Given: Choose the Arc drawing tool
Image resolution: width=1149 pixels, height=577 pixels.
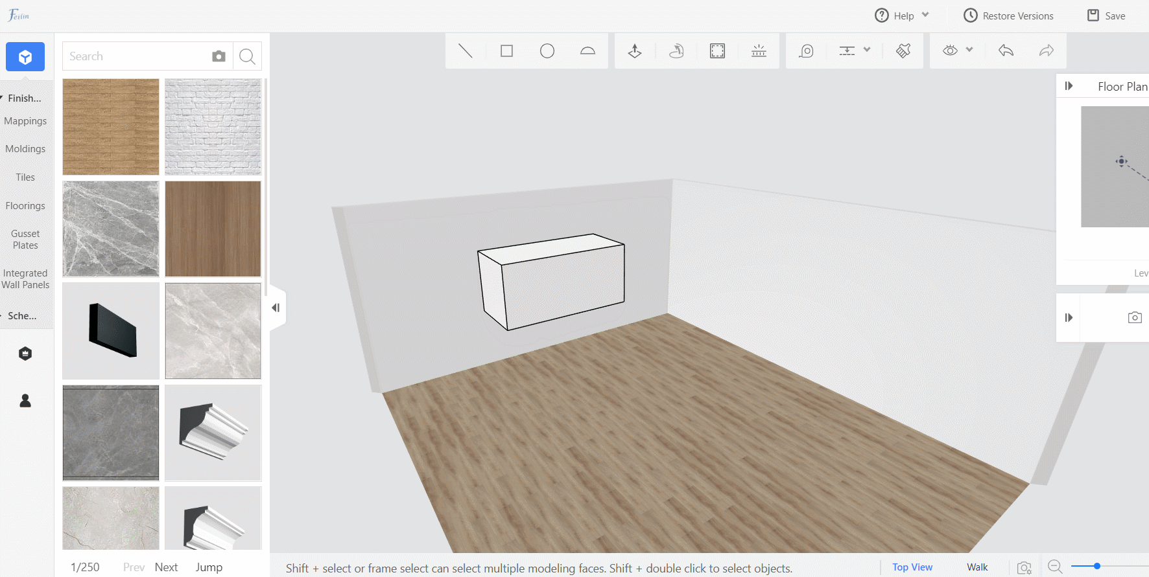Looking at the screenshot, I should pos(587,51).
